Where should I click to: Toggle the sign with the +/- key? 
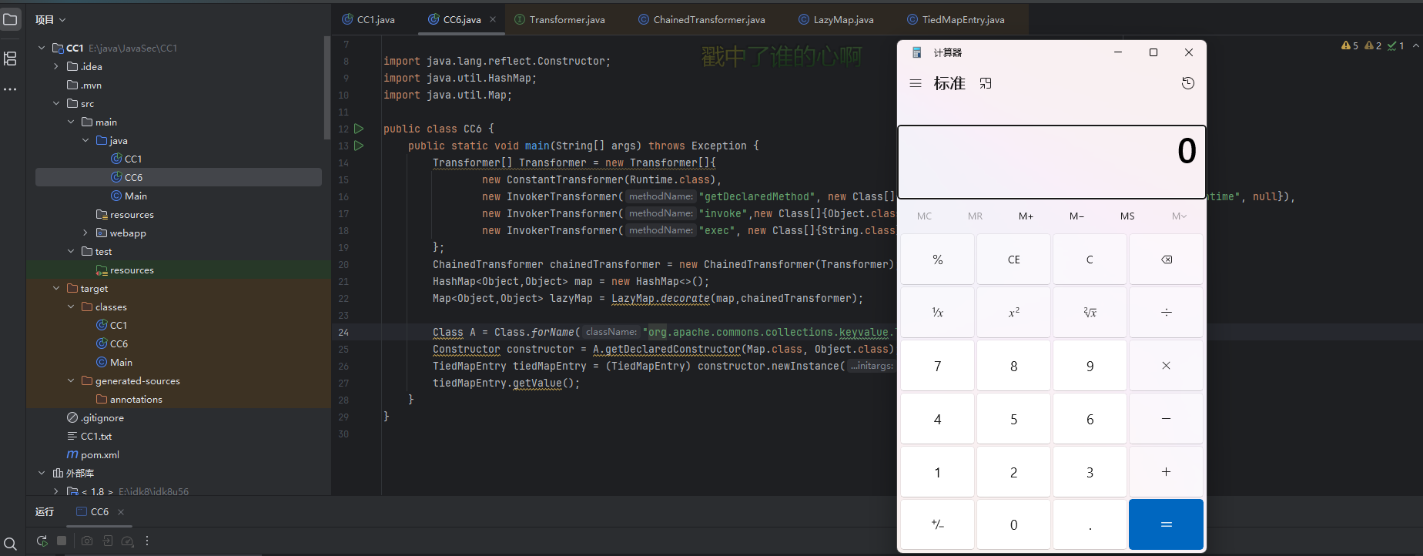tap(937, 524)
